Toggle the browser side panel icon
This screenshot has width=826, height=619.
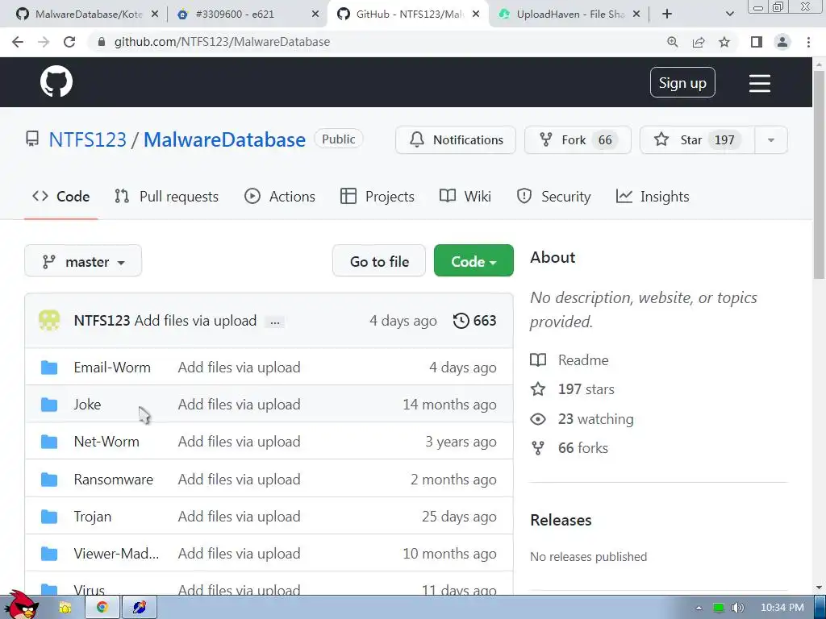(757, 42)
